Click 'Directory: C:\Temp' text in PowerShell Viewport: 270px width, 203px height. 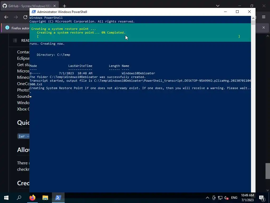coord(53,55)
